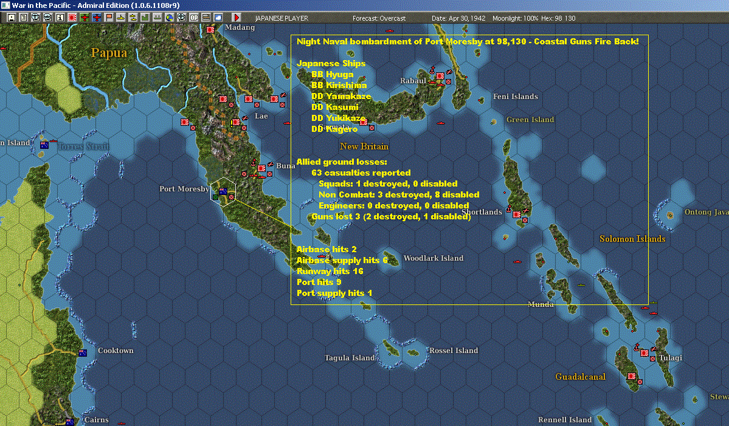Select the Australian flag at Cairns
The height and width of the screenshot is (426, 729).
pos(70,422)
